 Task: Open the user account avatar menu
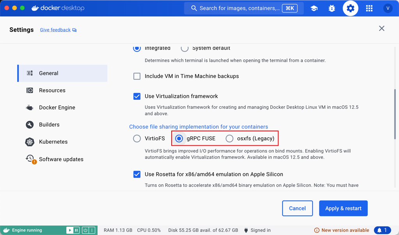coord(388,8)
